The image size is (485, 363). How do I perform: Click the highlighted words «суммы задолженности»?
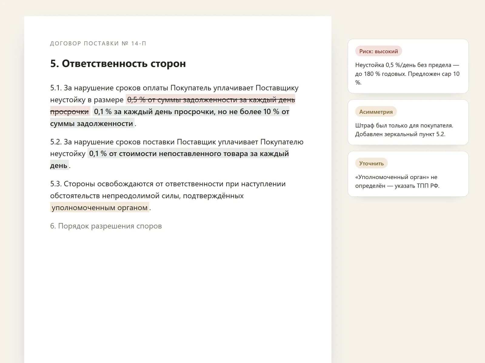(x=92, y=123)
